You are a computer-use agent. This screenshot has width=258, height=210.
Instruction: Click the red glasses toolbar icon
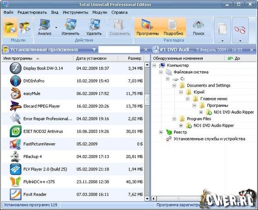click(x=240, y=29)
